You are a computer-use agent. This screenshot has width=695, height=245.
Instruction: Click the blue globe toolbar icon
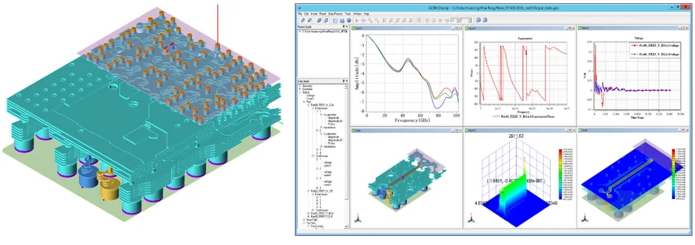(349, 20)
